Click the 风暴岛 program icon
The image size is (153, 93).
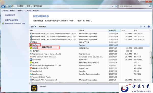click(31, 42)
